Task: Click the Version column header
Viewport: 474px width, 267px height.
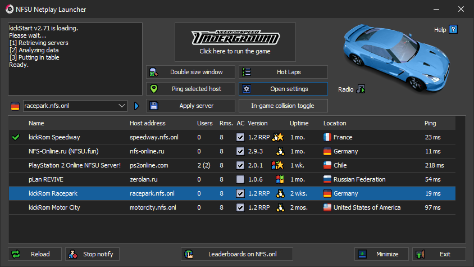Action: (x=258, y=123)
